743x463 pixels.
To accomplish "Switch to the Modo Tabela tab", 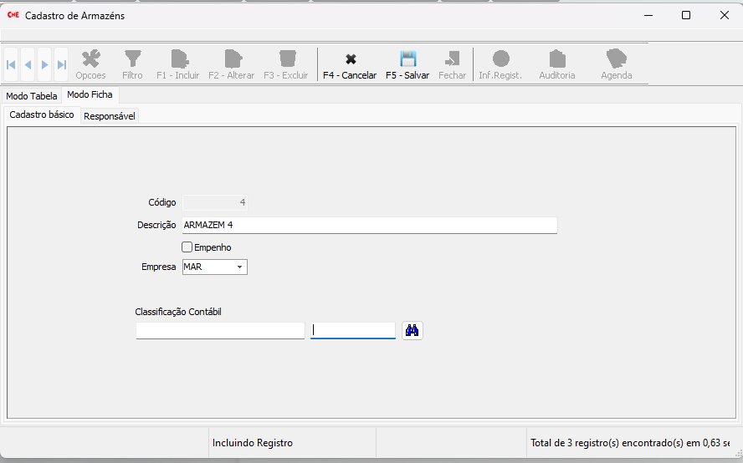I will [32, 96].
